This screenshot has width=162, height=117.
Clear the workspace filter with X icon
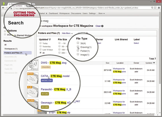[x=102, y=26]
